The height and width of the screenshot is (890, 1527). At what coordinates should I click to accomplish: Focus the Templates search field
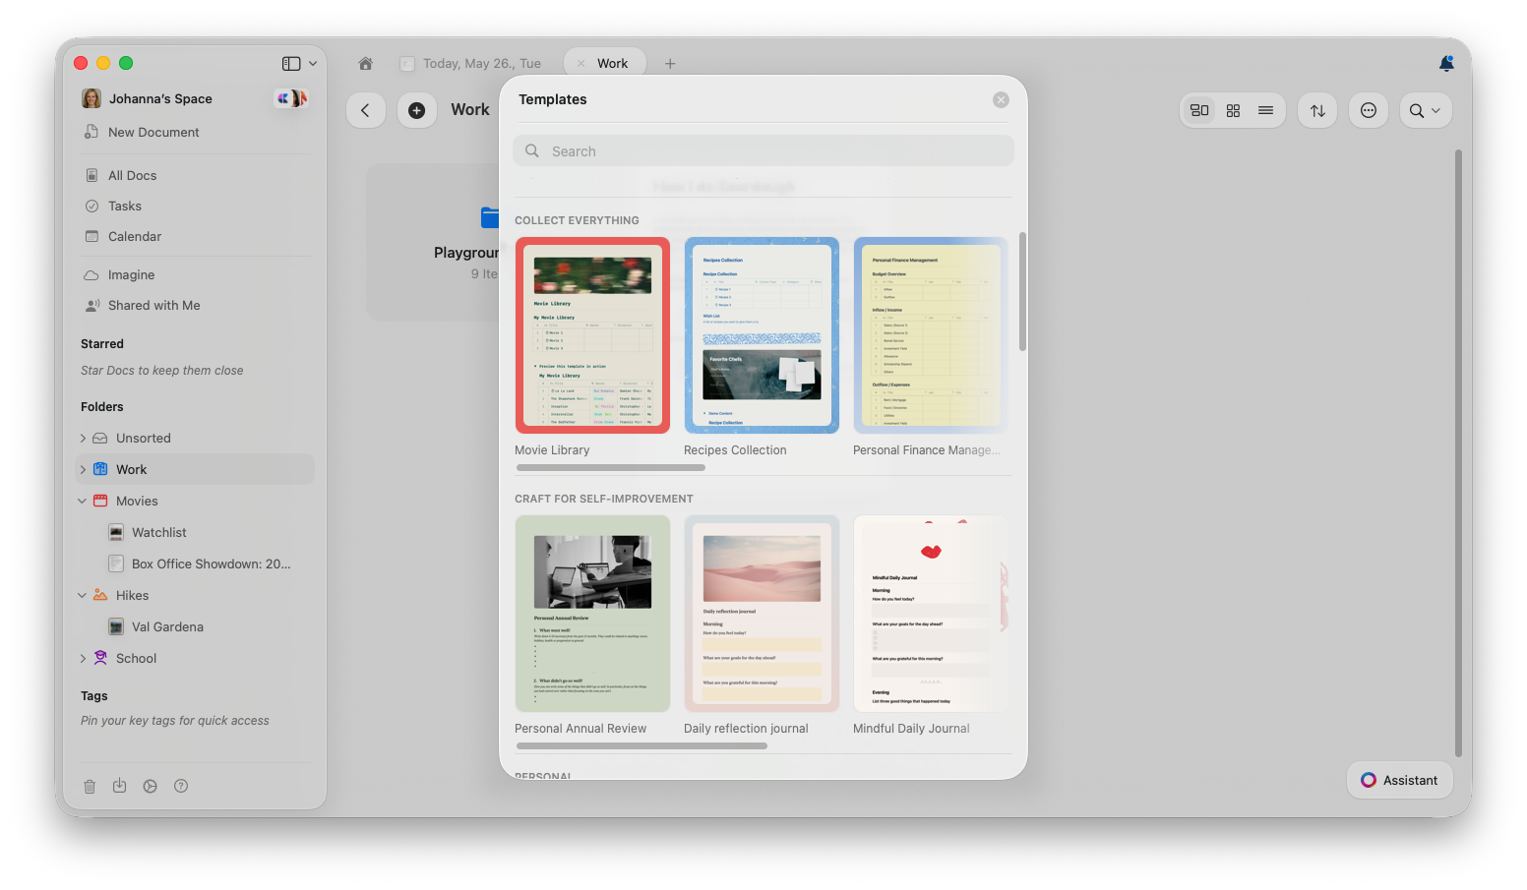(763, 150)
